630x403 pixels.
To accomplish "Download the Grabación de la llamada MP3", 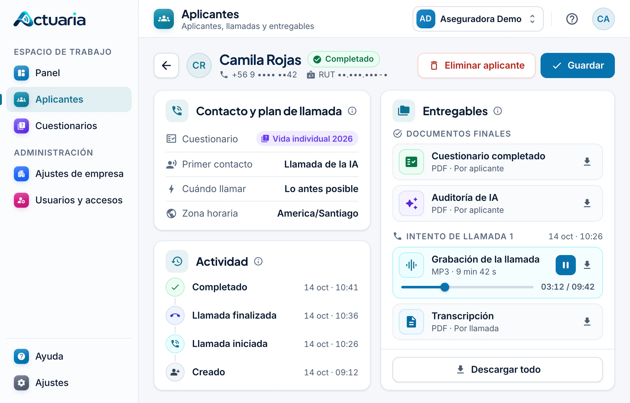I will pos(587,265).
